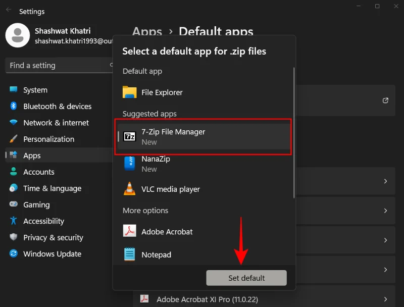Click the Apps breadcrumb link
The width and height of the screenshot is (404, 307).
point(147,32)
